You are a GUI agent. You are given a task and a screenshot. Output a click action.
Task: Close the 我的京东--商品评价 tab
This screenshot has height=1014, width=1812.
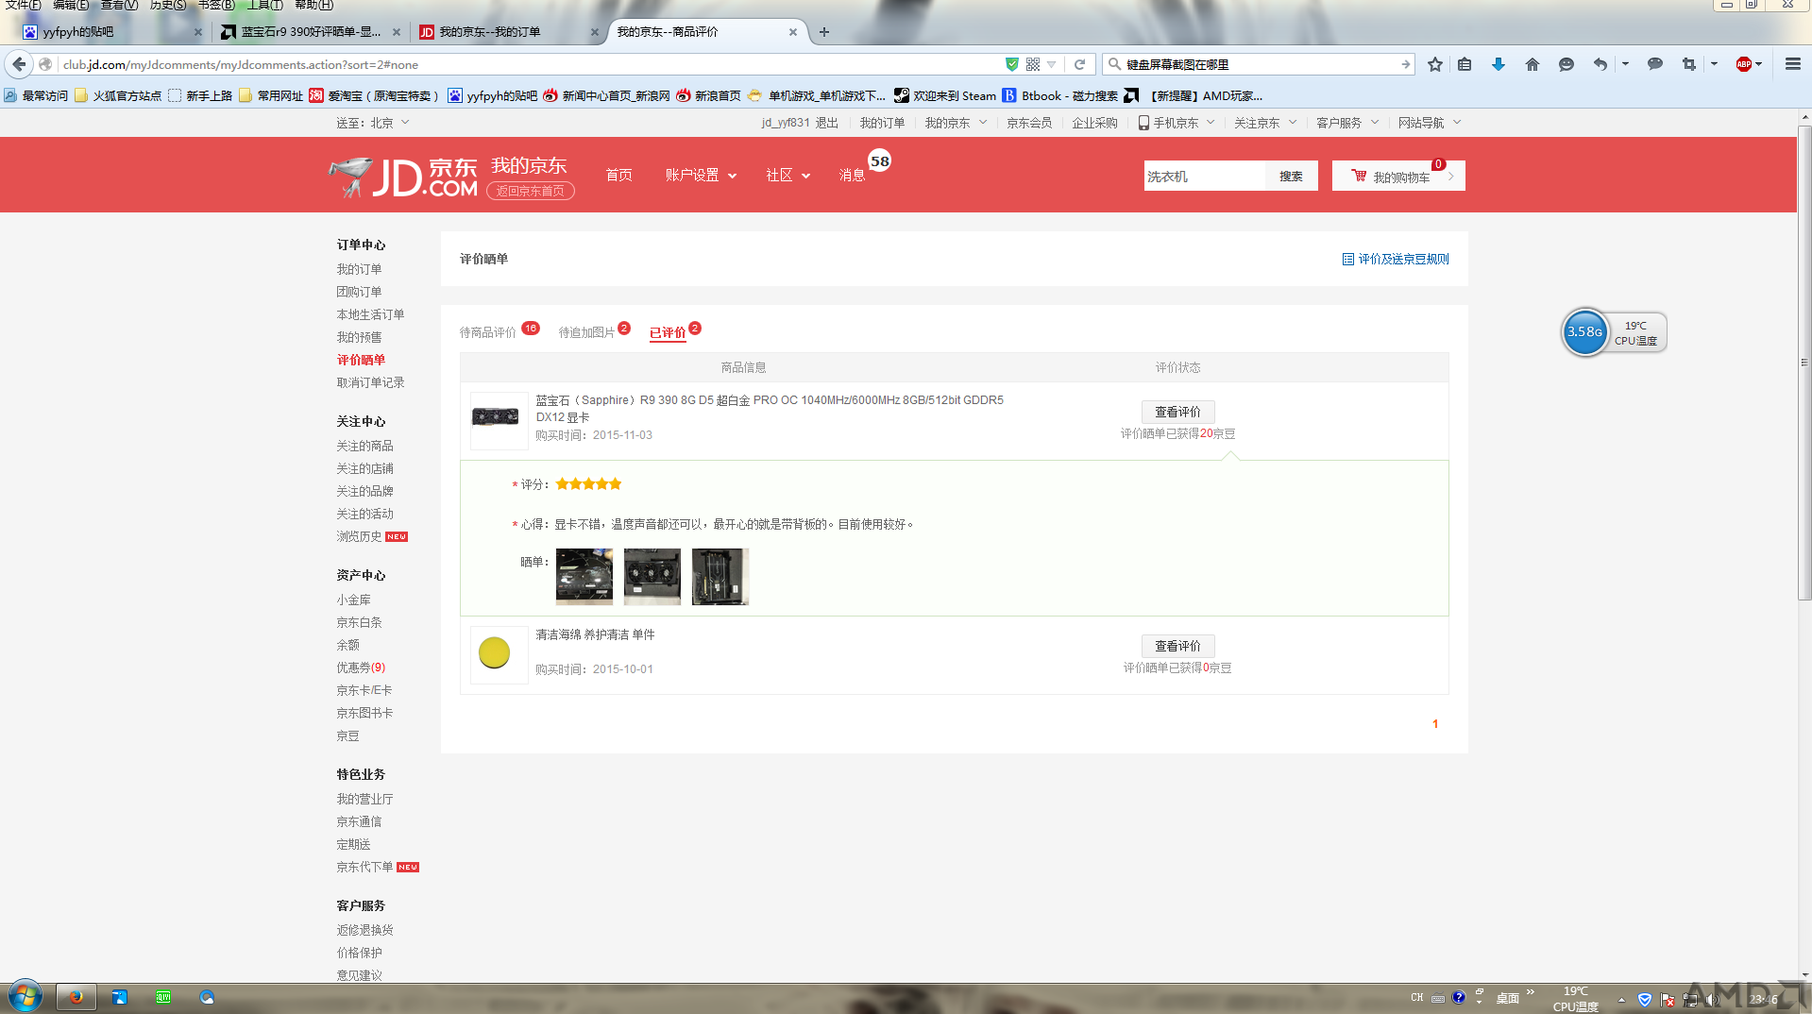(793, 32)
